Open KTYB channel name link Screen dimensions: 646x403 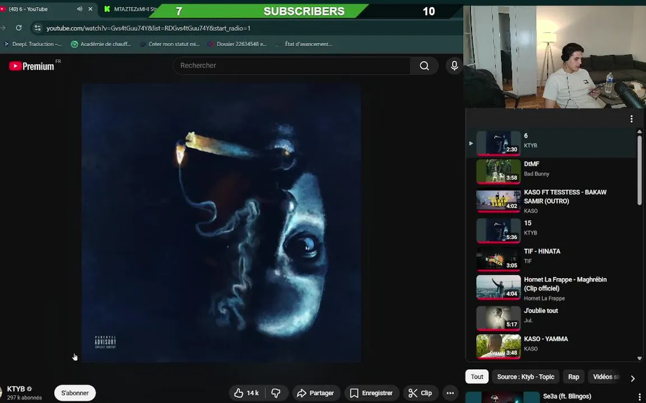16,389
